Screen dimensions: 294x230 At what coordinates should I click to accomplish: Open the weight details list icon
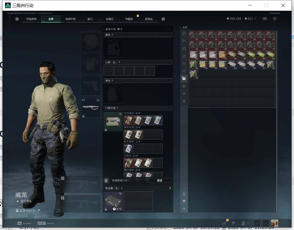point(39,210)
